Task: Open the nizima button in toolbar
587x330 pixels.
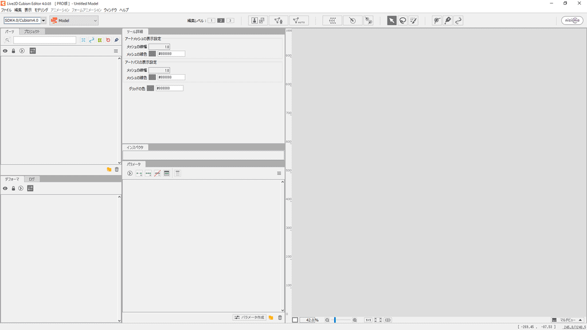Action: click(572, 21)
